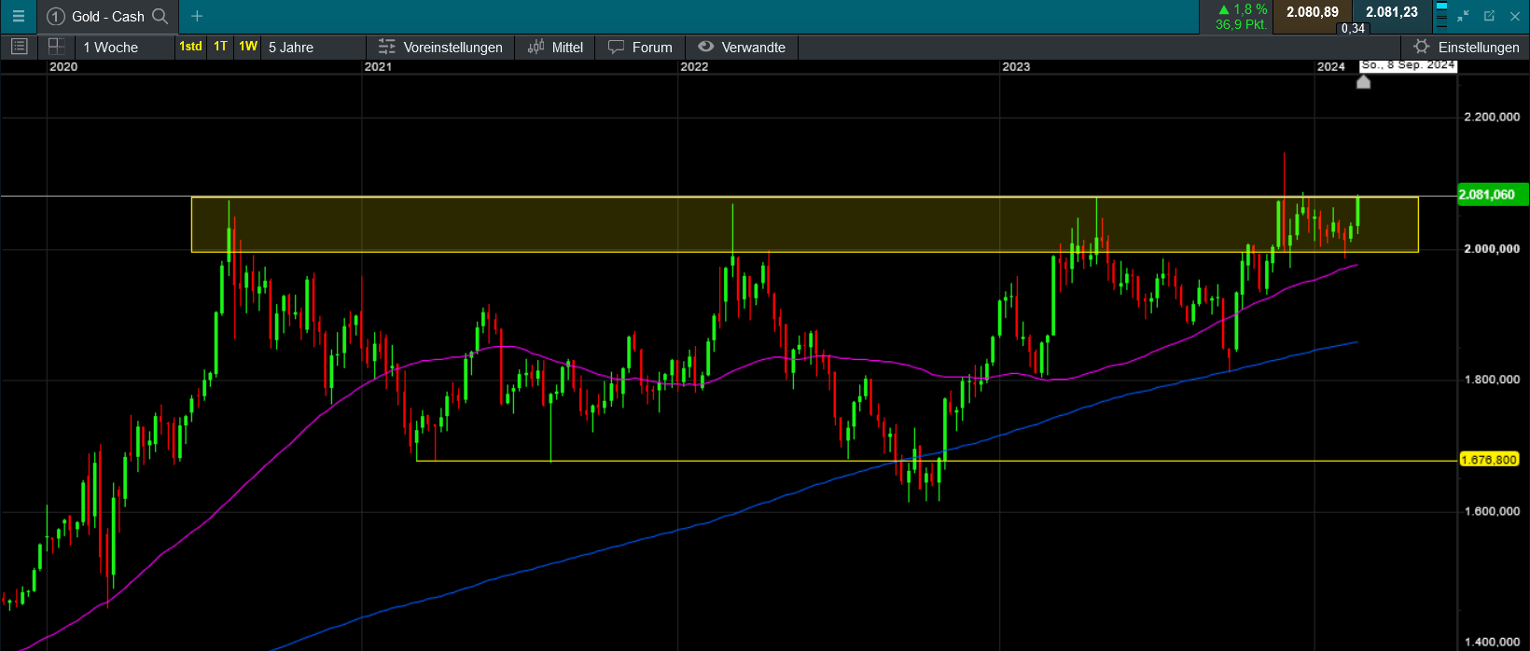Click the search magnifier beside Gold - Cash
Viewport: 1530px width, 651px height.
pyautogui.click(x=160, y=16)
